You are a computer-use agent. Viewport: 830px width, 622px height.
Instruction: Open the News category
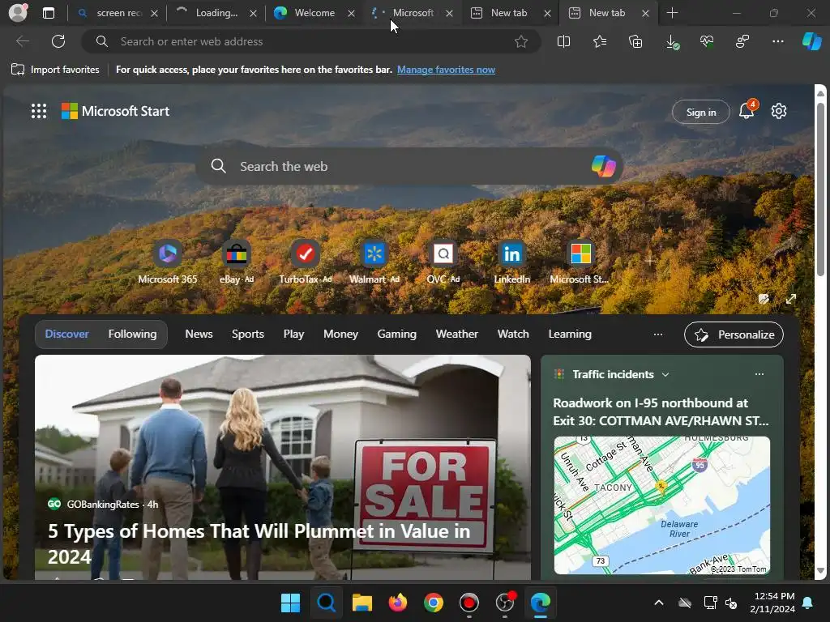[x=199, y=334]
